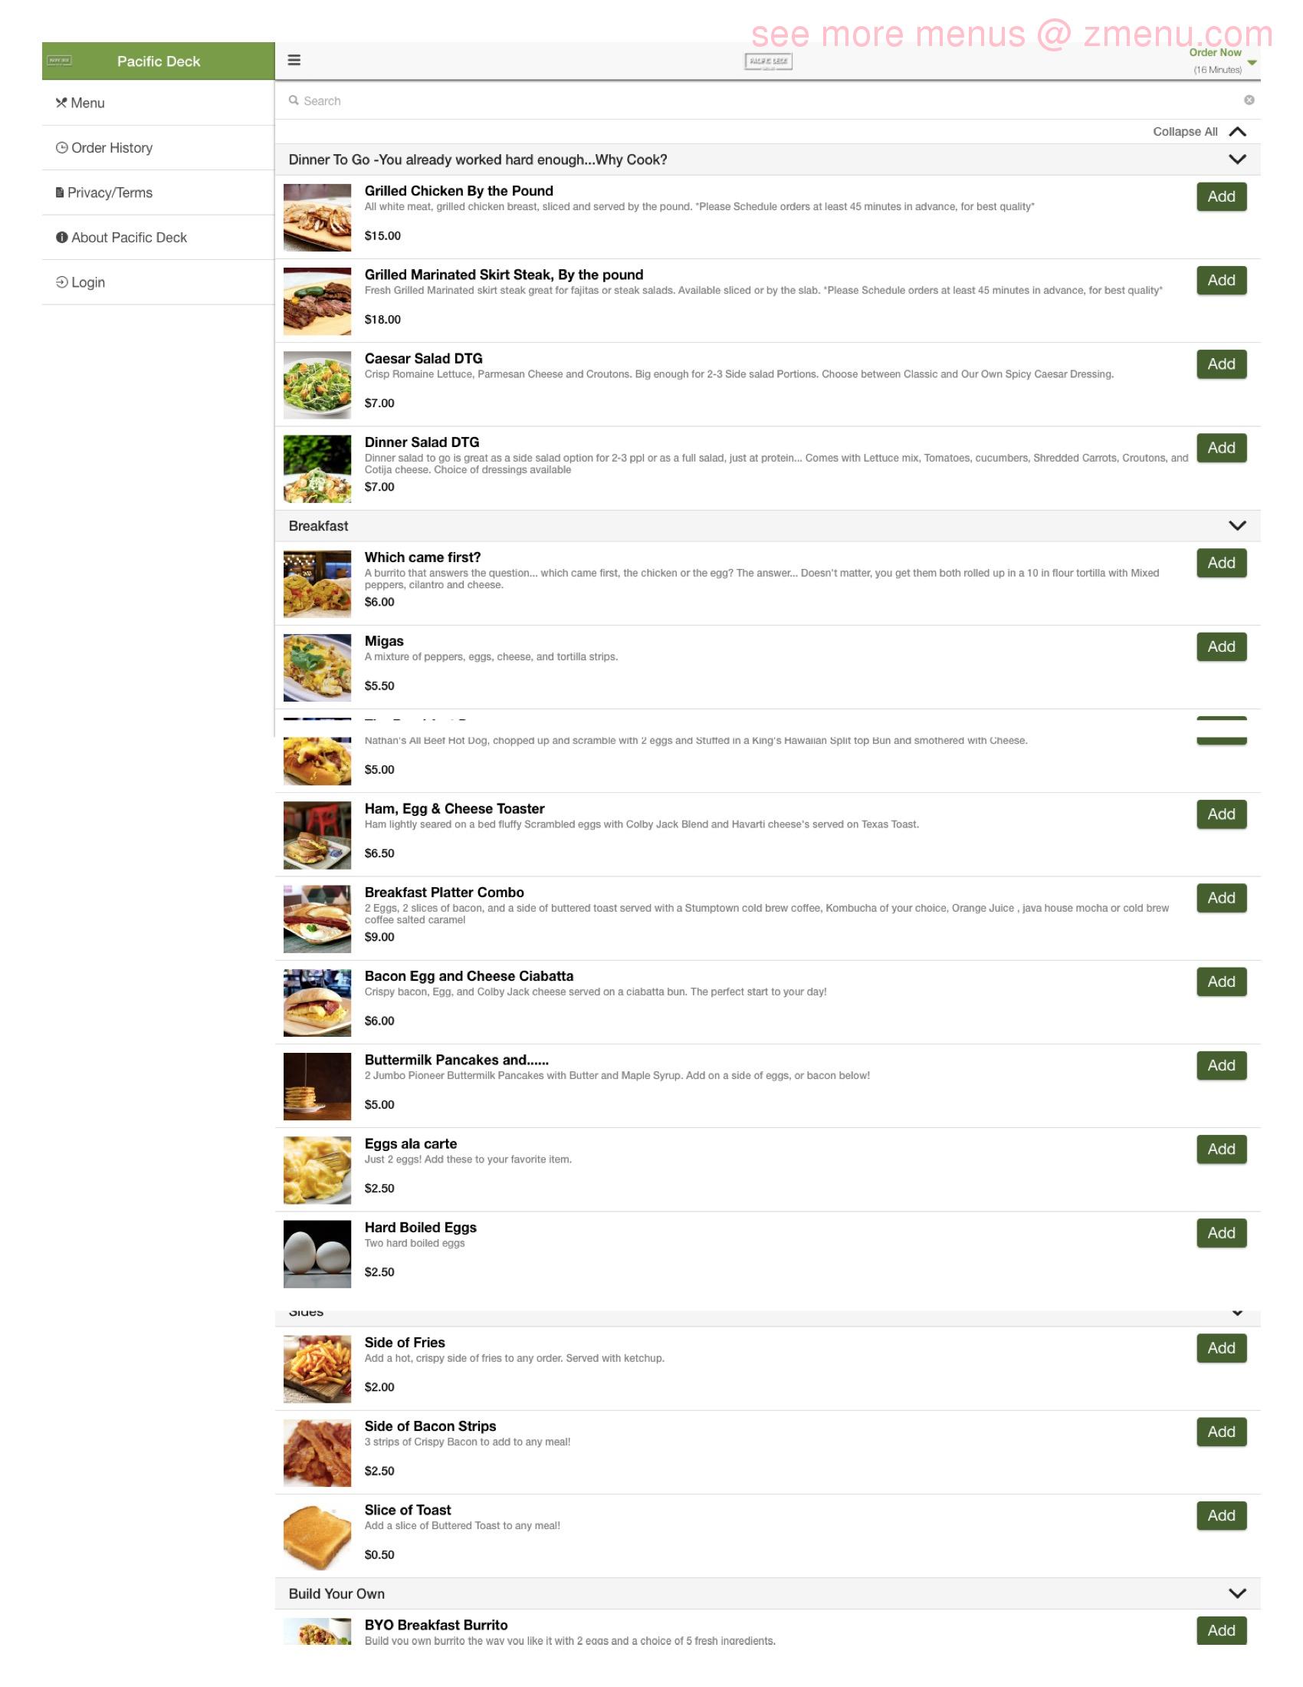Focus the Search input field

pyautogui.click(x=768, y=100)
